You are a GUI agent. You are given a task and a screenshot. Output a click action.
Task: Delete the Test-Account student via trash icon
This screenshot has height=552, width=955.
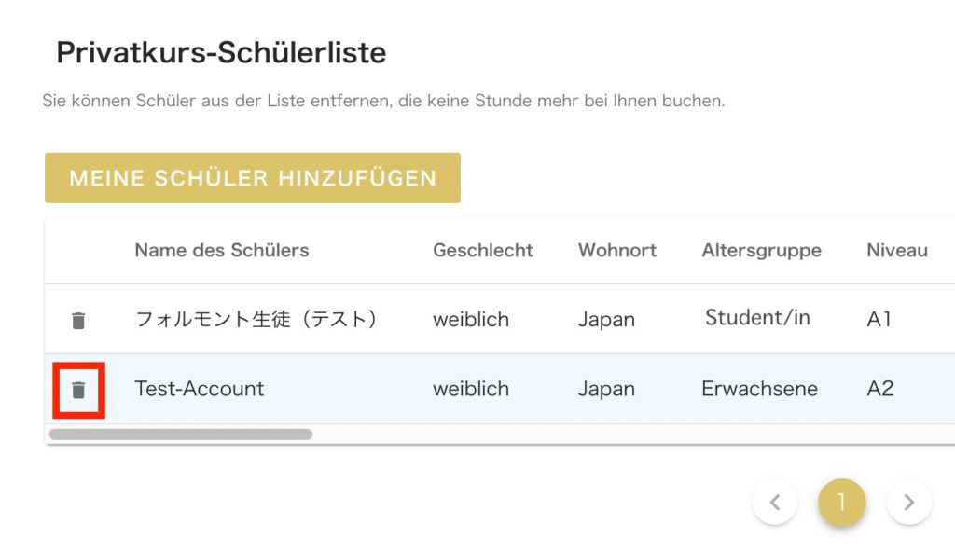[x=78, y=390]
